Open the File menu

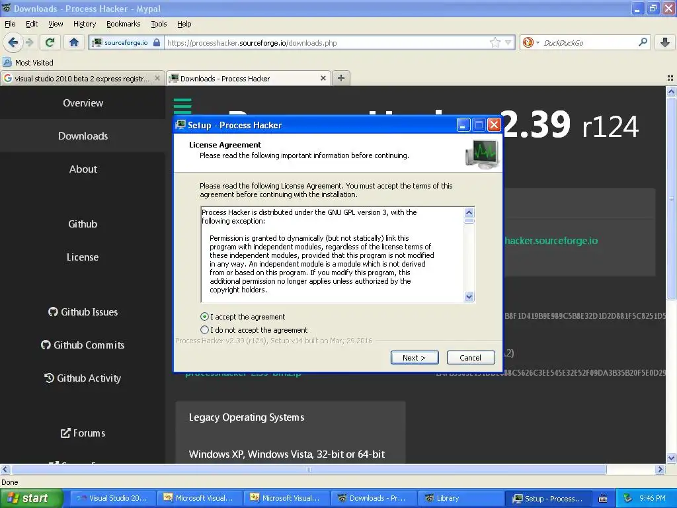tap(10, 24)
